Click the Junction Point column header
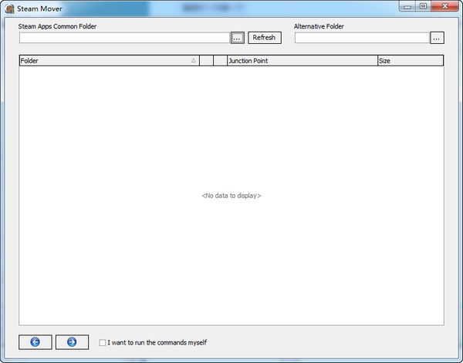Screen dimensions: 463x363 302,61
